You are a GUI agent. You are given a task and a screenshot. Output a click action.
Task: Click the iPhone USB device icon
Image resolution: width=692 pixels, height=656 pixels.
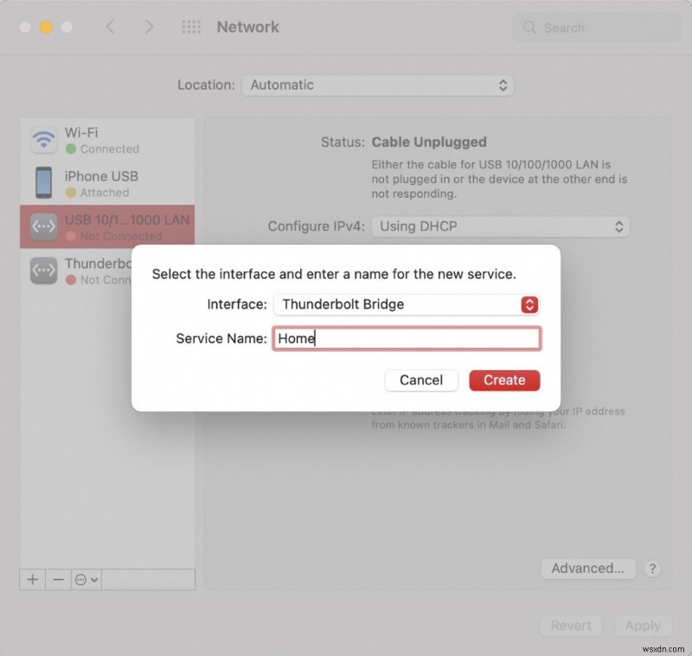[x=43, y=183]
